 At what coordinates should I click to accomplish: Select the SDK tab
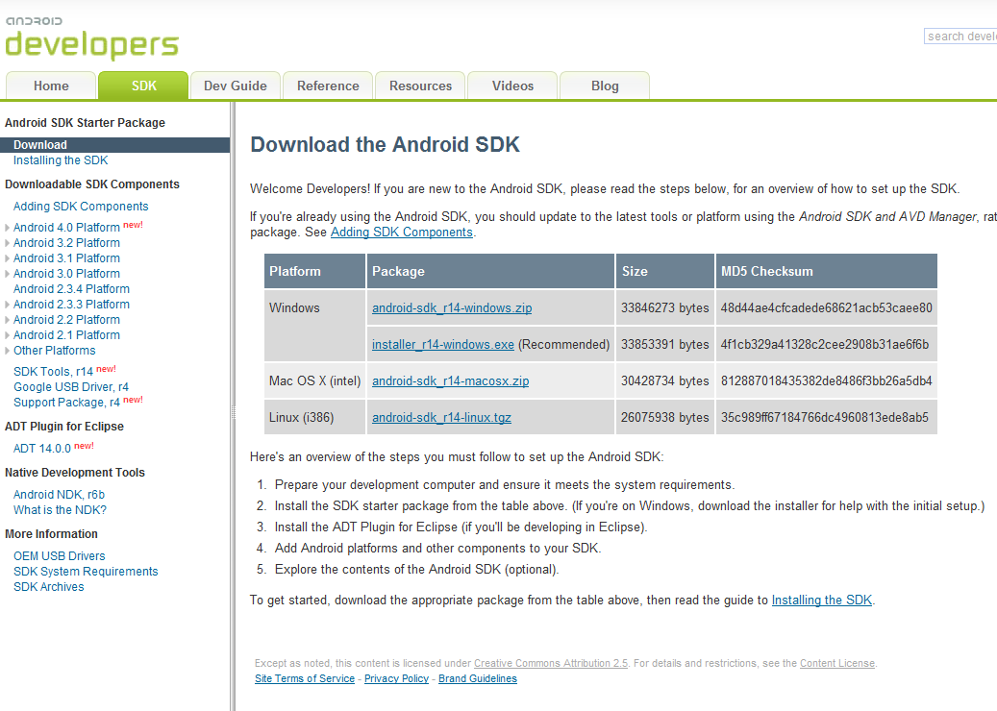[x=143, y=86]
